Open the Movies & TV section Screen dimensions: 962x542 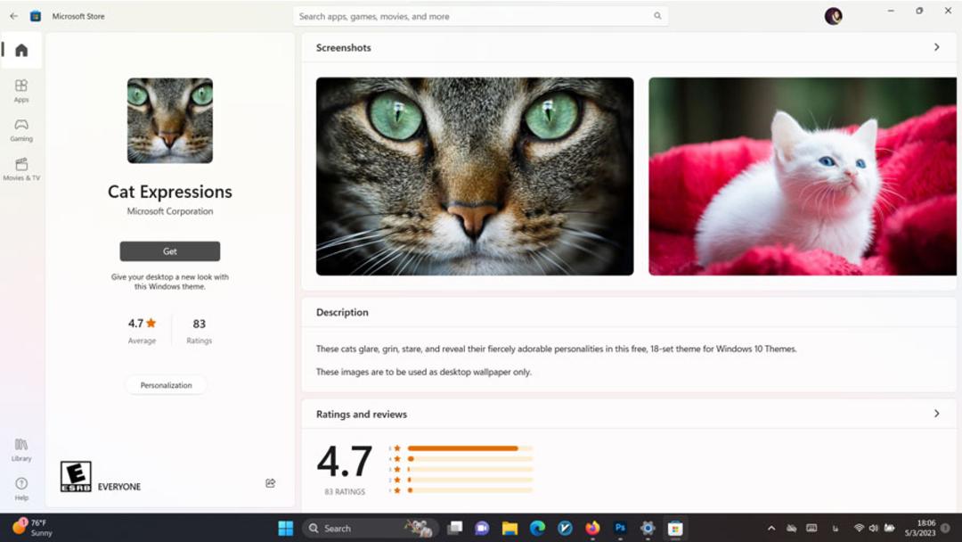(21, 169)
